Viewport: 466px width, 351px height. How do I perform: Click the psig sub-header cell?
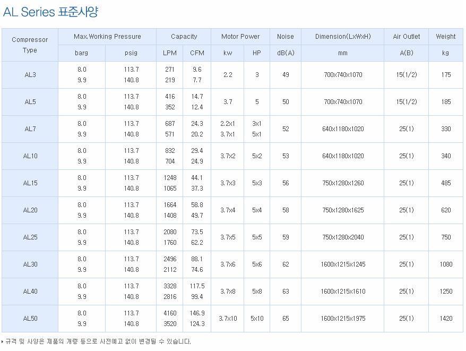[131, 53]
